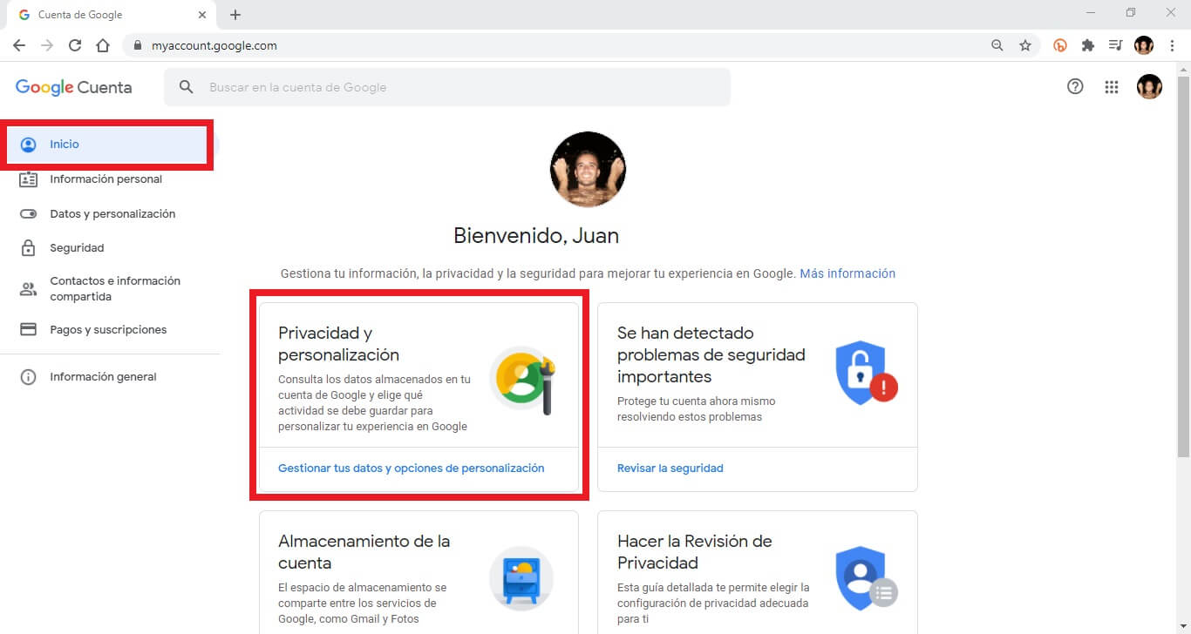The width and height of the screenshot is (1191, 634).
Task: Click the search magnifier in account search
Action: click(x=186, y=87)
